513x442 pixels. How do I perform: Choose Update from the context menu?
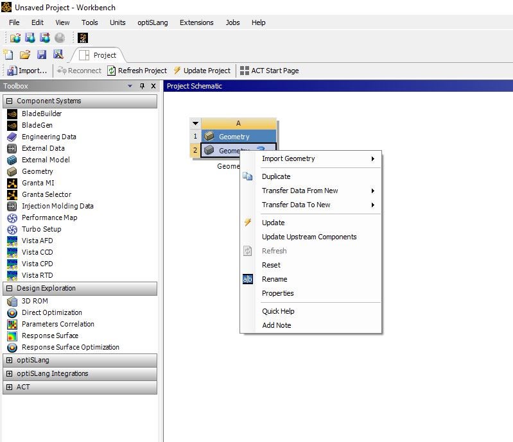click(311, 223)
